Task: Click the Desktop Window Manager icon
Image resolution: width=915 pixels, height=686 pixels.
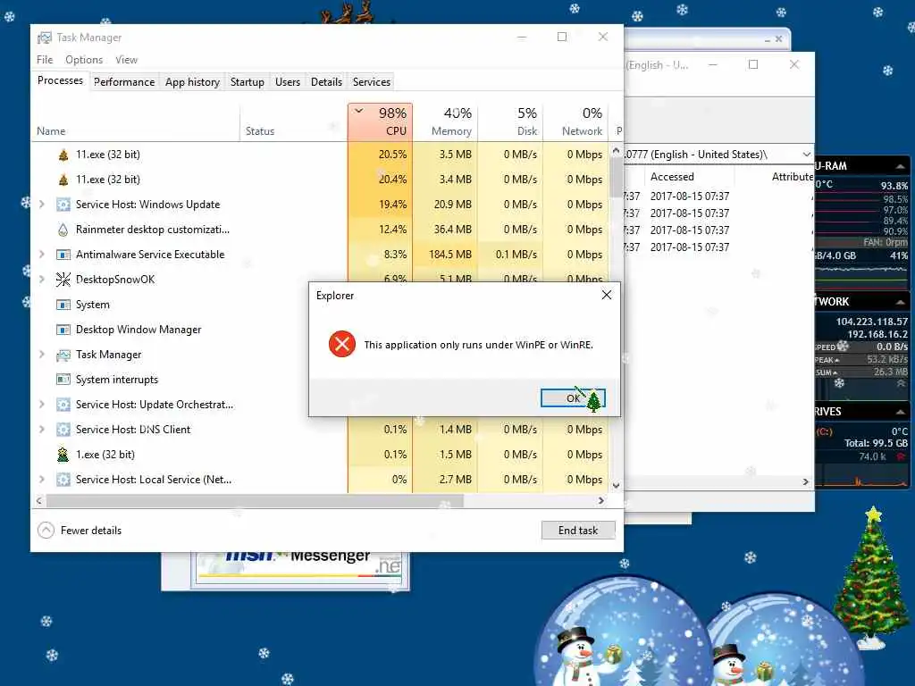Action: point(63,330)
